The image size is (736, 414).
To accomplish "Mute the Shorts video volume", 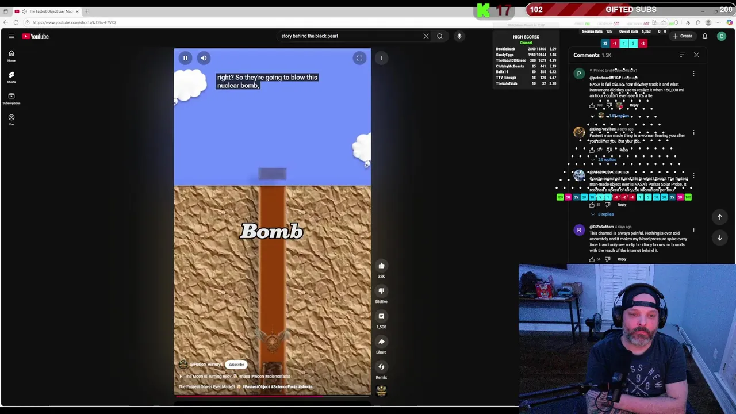I will tap(204, 57).
